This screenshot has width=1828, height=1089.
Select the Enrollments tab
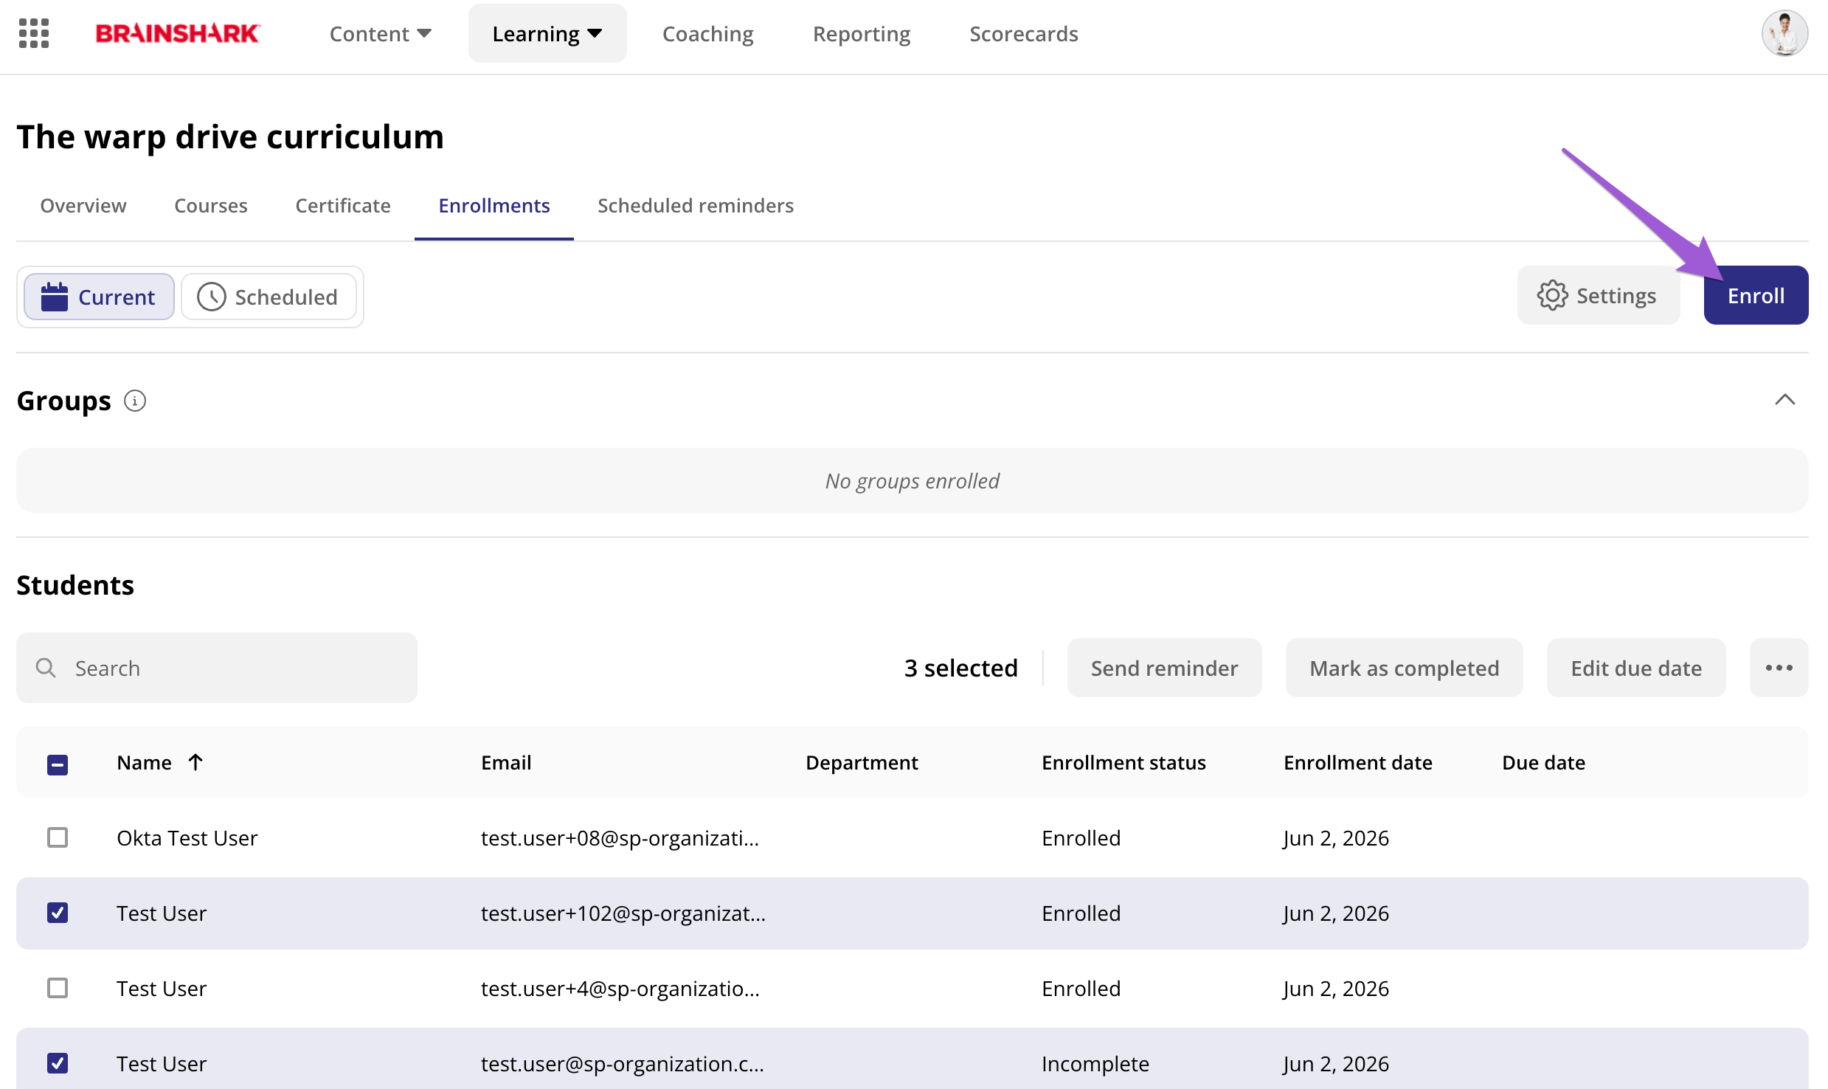494,205
